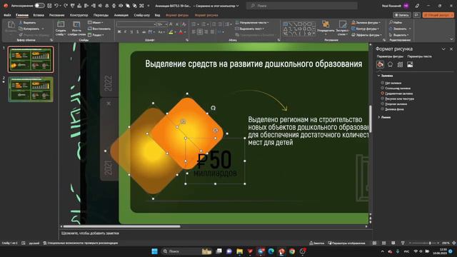457x257 pixels.
Task: Select Fill & Line paint bucket icon
Action: (x=380, y=65)
